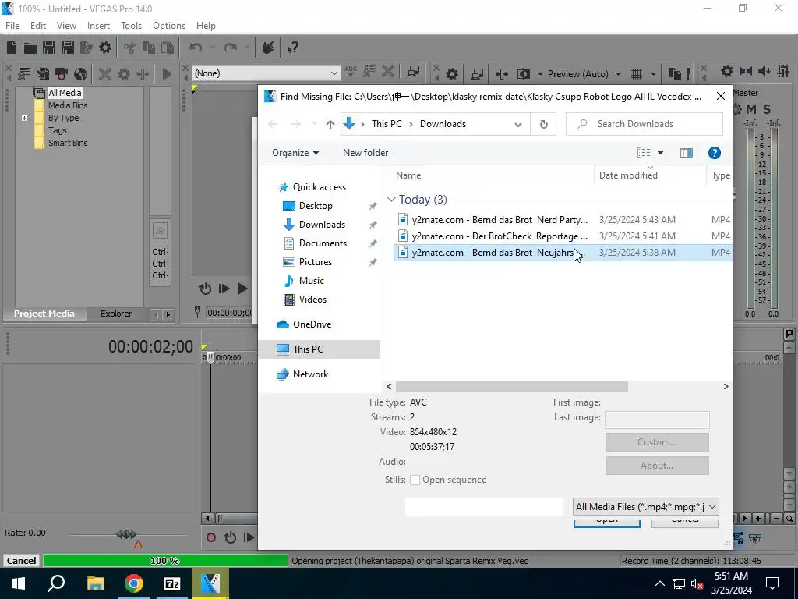The height and width of the screenshot is (599, 798).
Task: Click Extract Audio from CD icon
Action: click(x=80, y=74)
